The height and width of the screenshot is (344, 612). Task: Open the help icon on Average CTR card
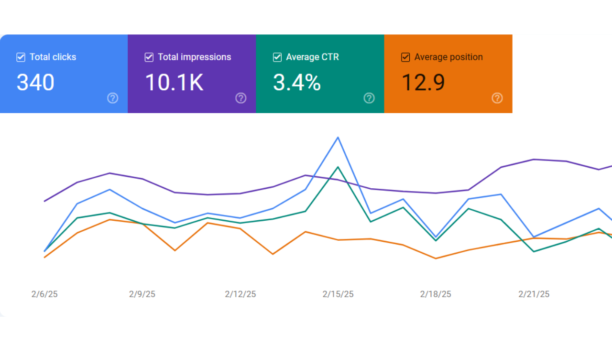(x=369, y=98)
